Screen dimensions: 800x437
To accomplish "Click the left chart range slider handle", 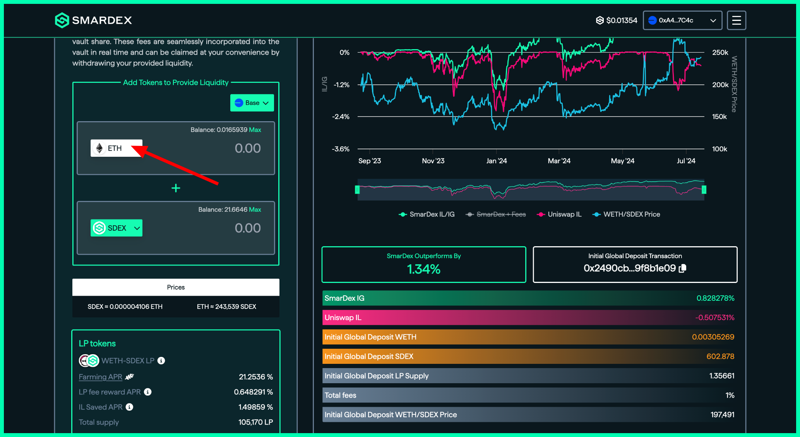I will (357, 190).
